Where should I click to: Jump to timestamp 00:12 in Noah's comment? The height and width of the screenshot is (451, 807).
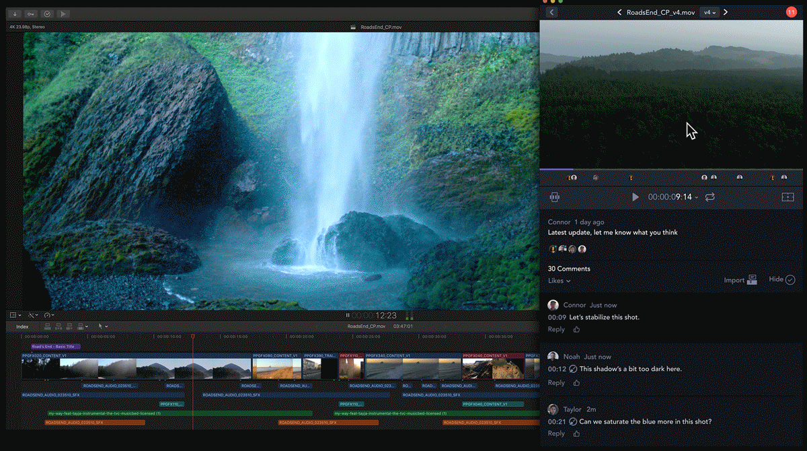(556, 369)
